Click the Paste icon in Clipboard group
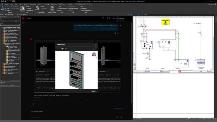 tap(3, 7)
